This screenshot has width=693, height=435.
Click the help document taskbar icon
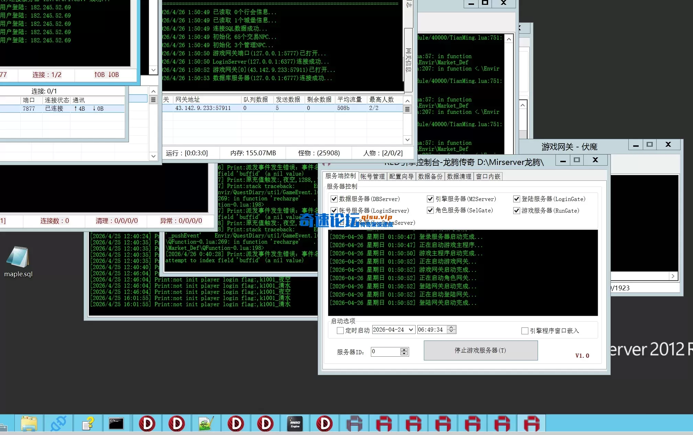tap(88, 423)
